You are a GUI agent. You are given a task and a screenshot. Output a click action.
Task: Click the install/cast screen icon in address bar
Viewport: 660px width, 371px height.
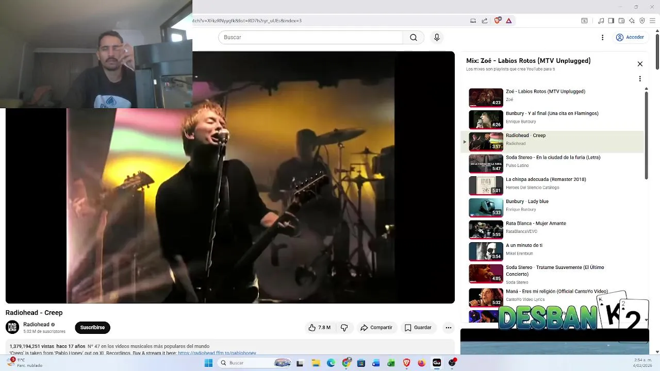[x=473, y=21]
